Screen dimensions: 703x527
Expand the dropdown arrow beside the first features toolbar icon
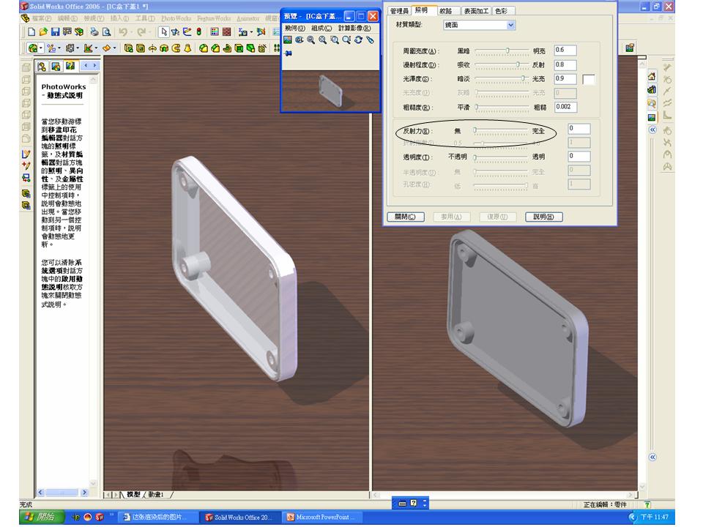coord(41,48)
